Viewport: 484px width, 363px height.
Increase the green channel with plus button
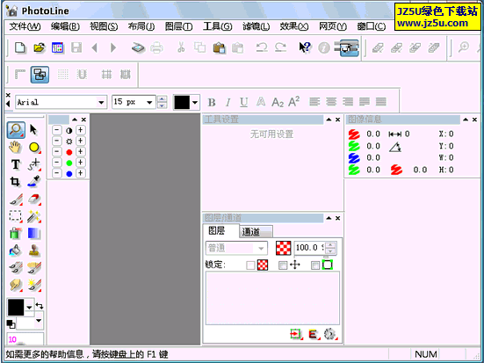(80, 163)
